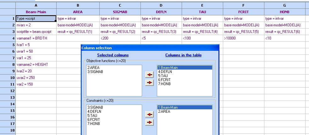The height and width of the screenshot is (135, 309).
Task: Click left arrow button in Constraints section
Action: (x=149, y=115)
